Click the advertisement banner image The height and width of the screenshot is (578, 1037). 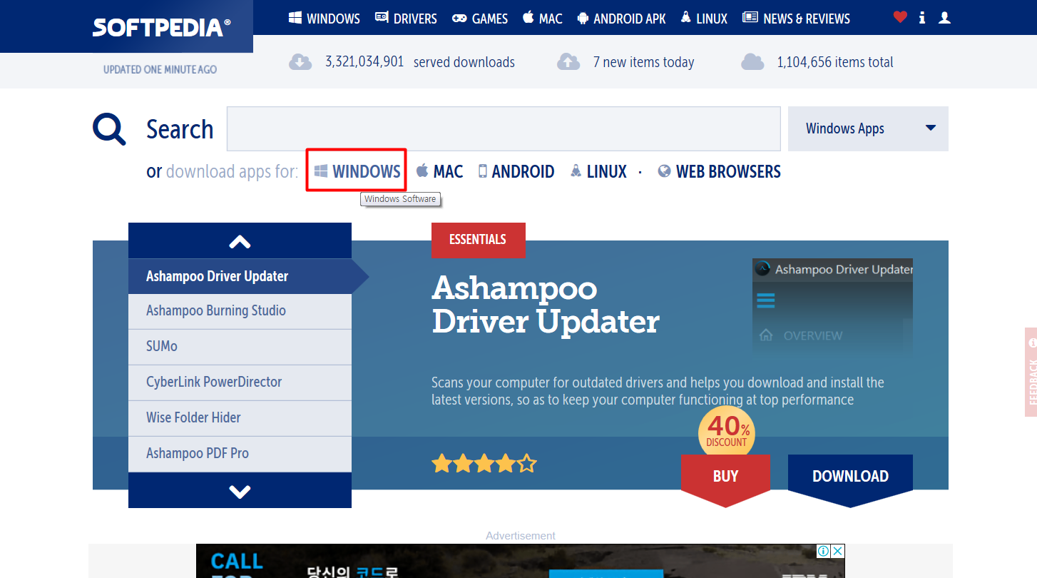click(x=521, y=561)
